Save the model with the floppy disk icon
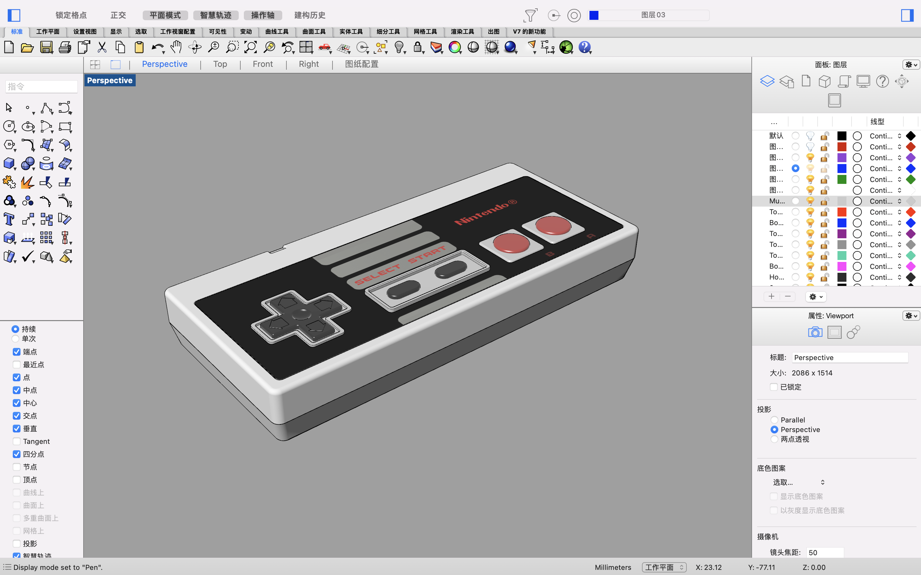The width and height of the screenshot is (921, 575). tap(46, 47)
